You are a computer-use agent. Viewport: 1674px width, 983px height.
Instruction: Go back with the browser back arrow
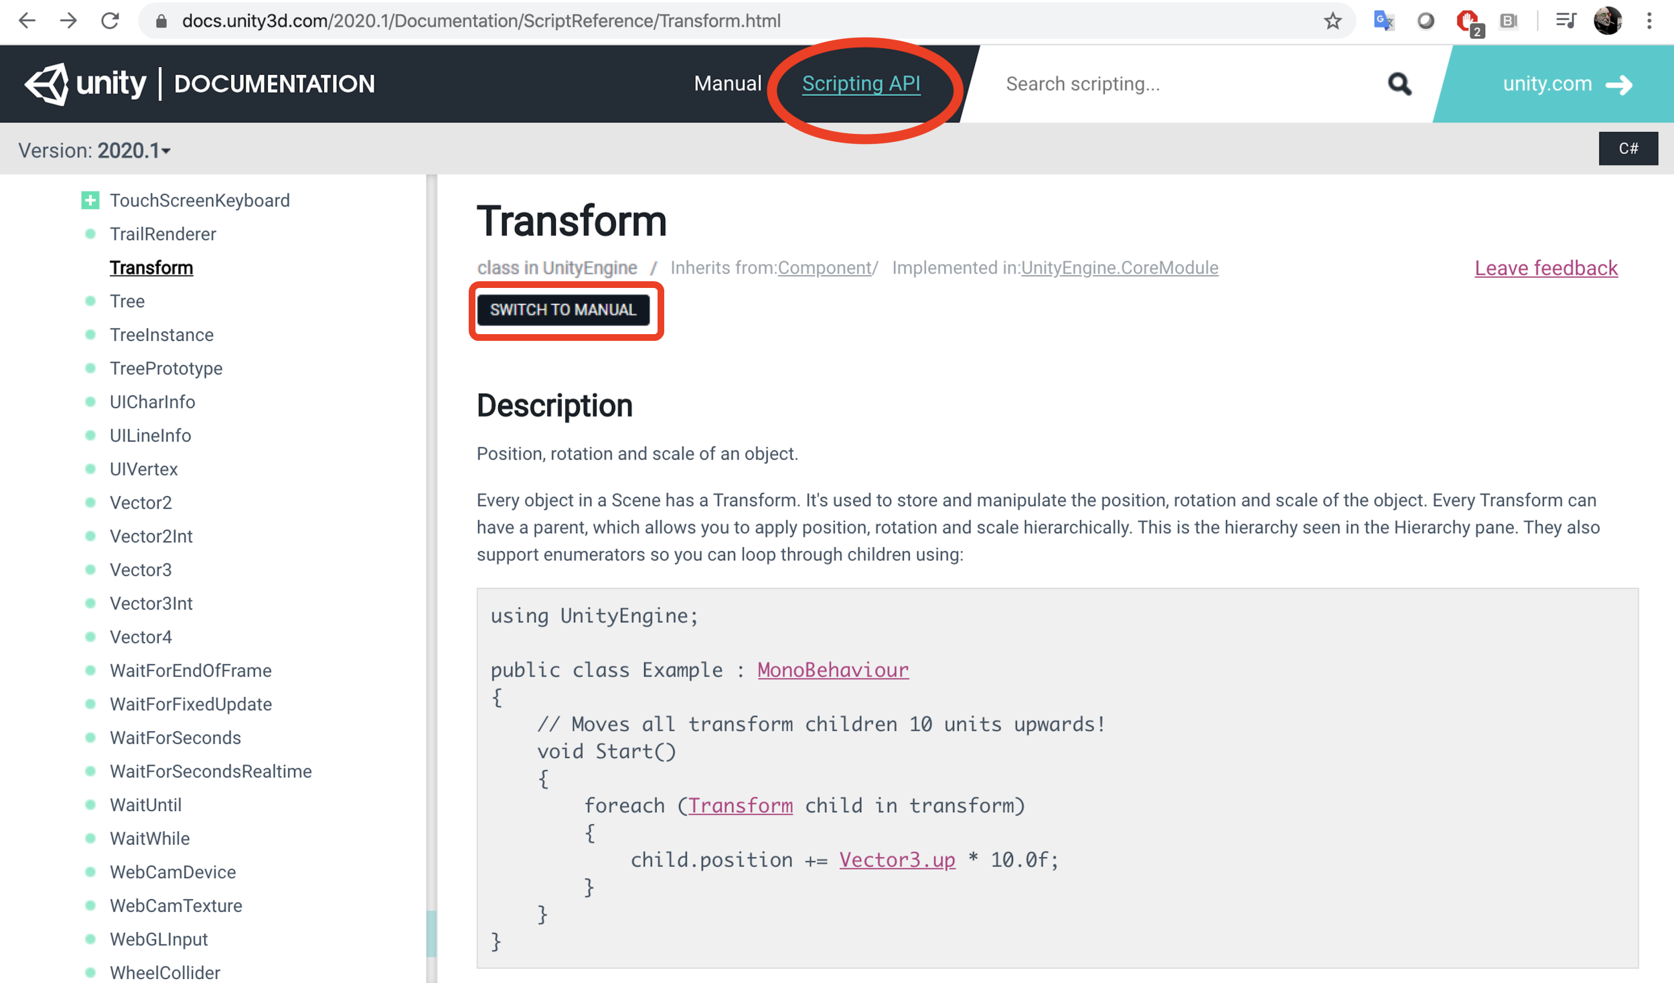(x=27, y=21)
